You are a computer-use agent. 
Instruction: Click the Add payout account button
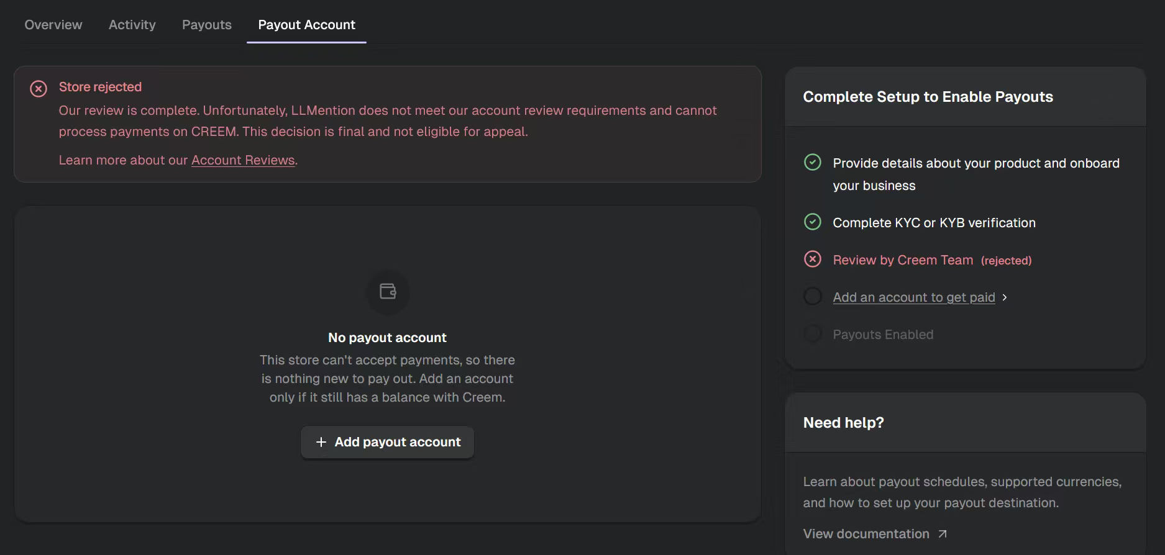[387, 442]
